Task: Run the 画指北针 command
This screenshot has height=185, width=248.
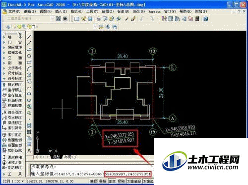Action: (x=12, y=162)
